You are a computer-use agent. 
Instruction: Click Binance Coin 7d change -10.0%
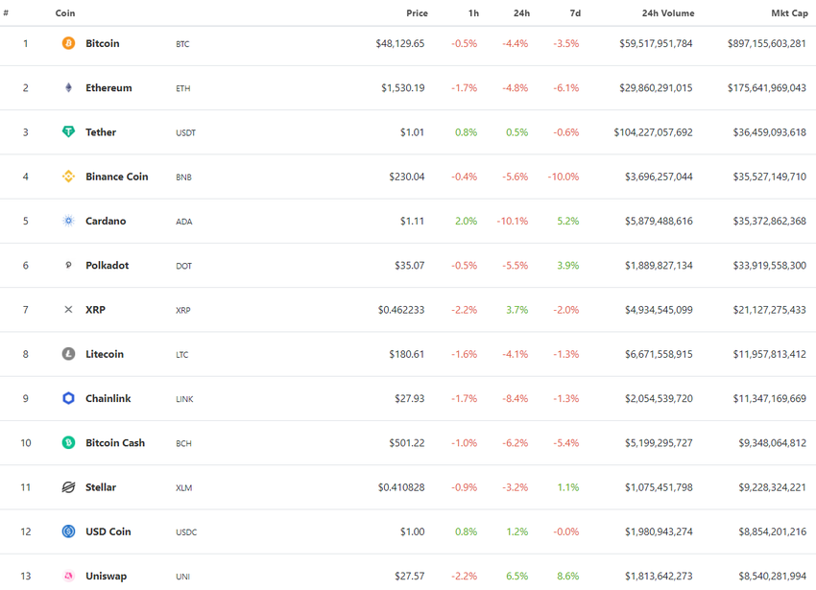point(564,177)
